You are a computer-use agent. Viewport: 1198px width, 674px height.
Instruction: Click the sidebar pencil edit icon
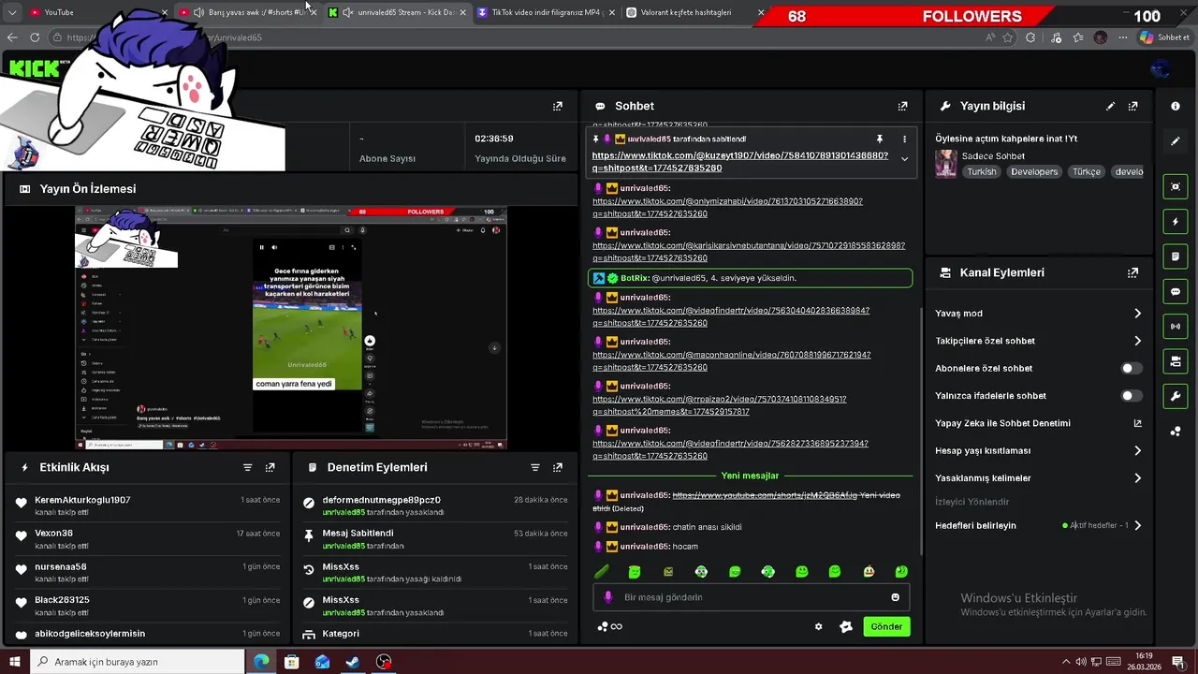(x=1176, y=141)
